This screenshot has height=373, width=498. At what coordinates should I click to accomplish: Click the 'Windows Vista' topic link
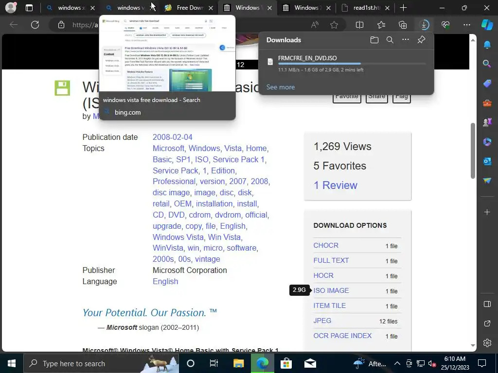[178, 237]
